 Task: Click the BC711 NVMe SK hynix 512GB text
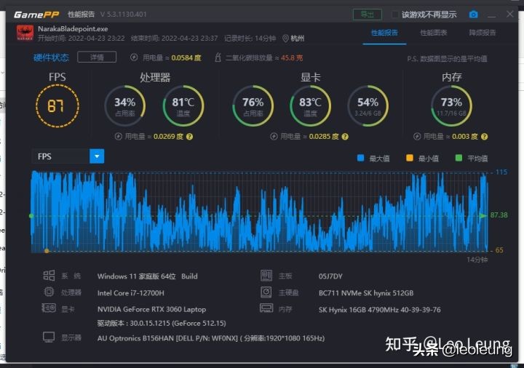tap(366, 293)
